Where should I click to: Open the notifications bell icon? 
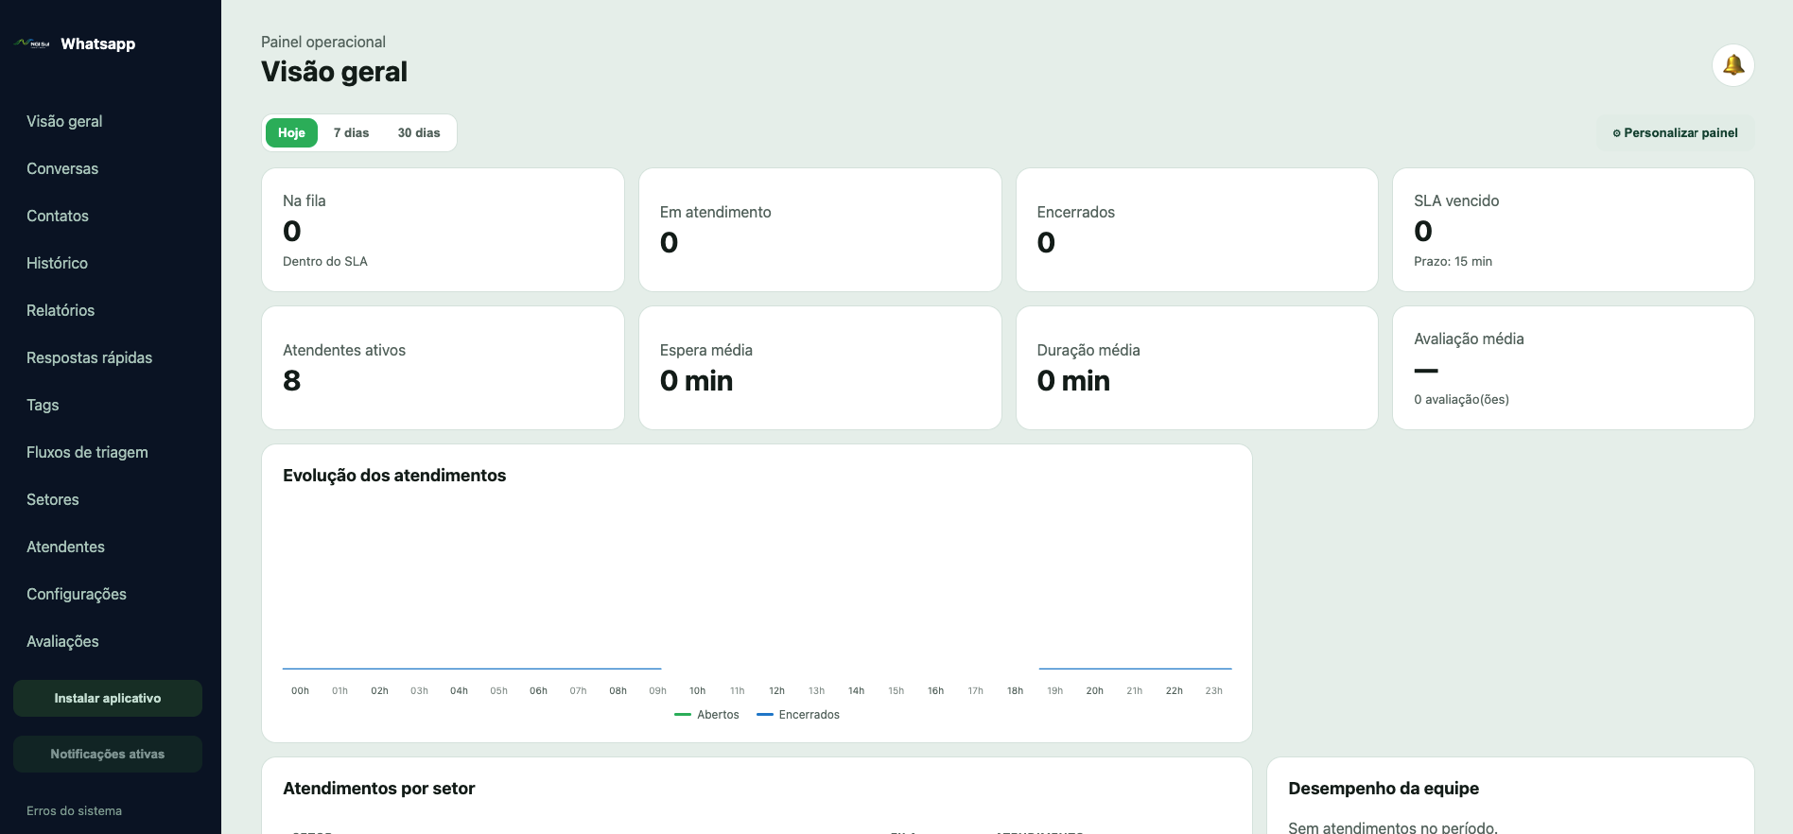[1732, 65]
